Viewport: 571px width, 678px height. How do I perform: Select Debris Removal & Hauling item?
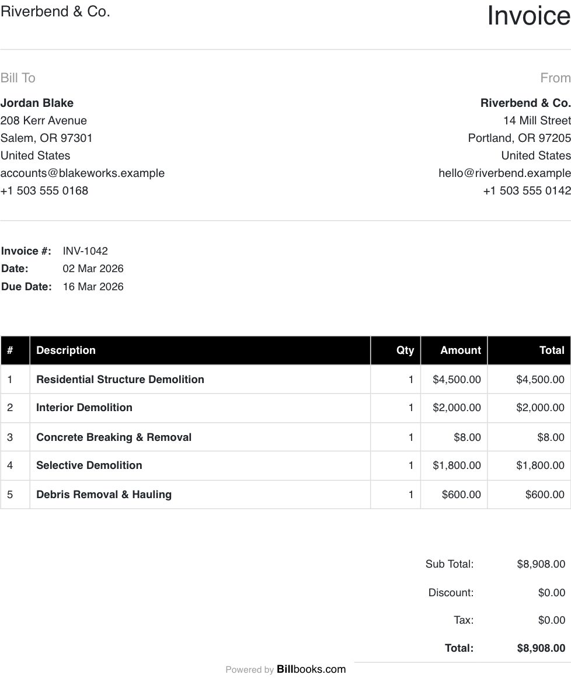coord(104,494)
